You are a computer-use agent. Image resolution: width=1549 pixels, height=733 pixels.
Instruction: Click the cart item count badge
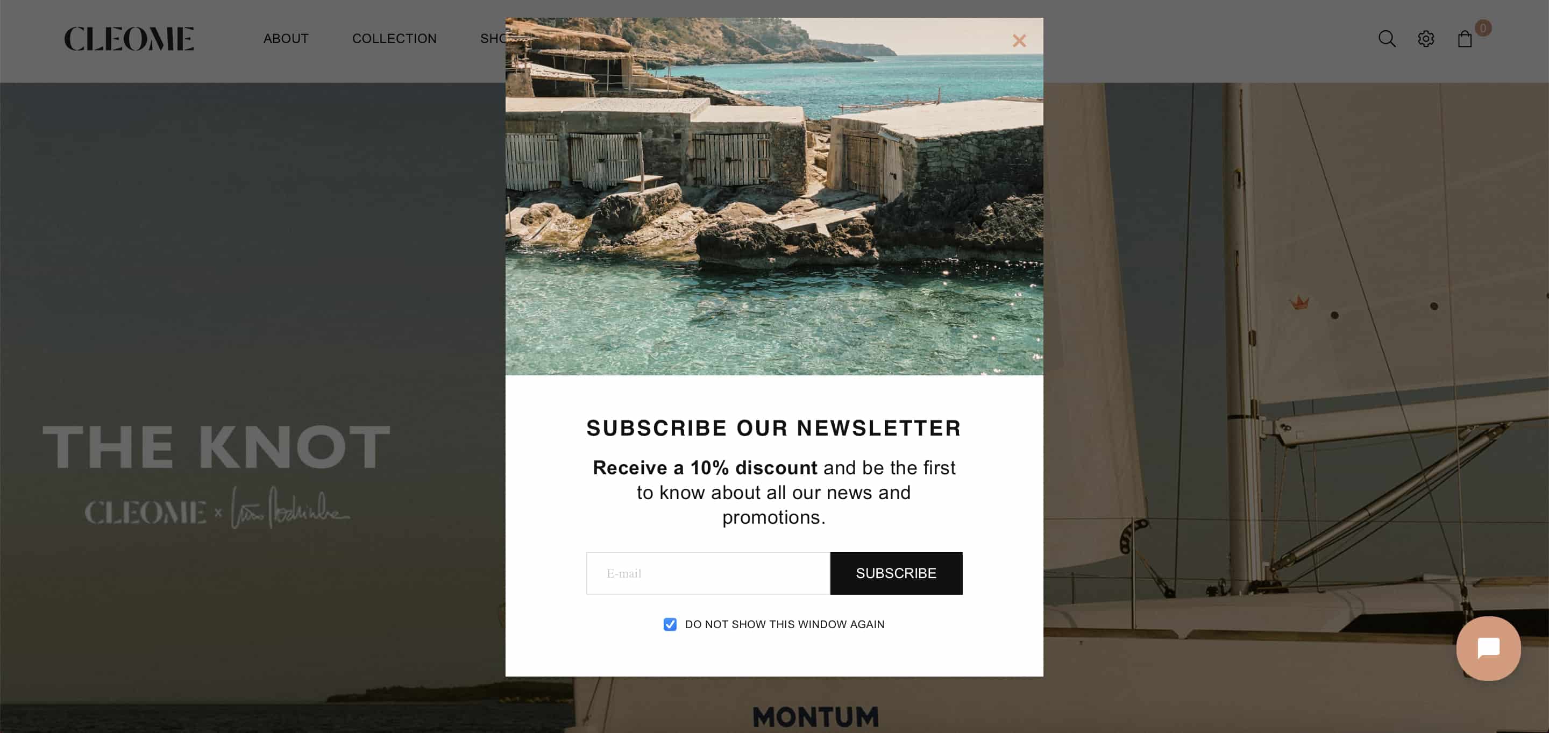click(x=1483, y=29)
